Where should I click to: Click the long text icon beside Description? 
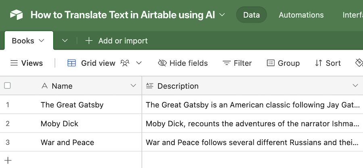pos(150,86)
